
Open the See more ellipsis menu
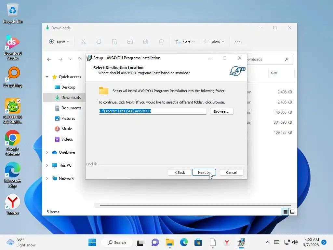pyautogui.click(x=238, y=42)
